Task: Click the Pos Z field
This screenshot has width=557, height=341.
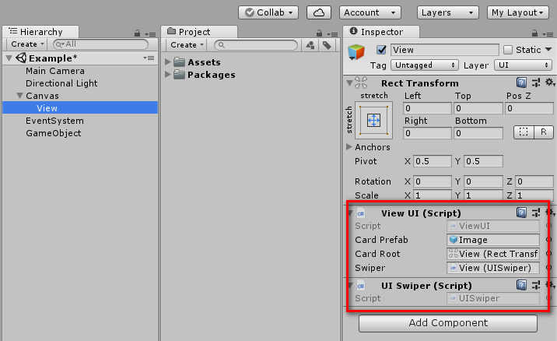Action: point(529,108)
